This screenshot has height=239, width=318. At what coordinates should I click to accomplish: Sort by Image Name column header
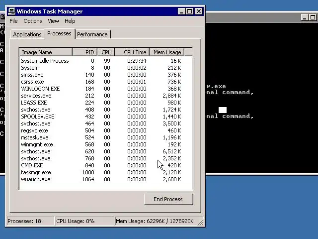coord(46,52)
